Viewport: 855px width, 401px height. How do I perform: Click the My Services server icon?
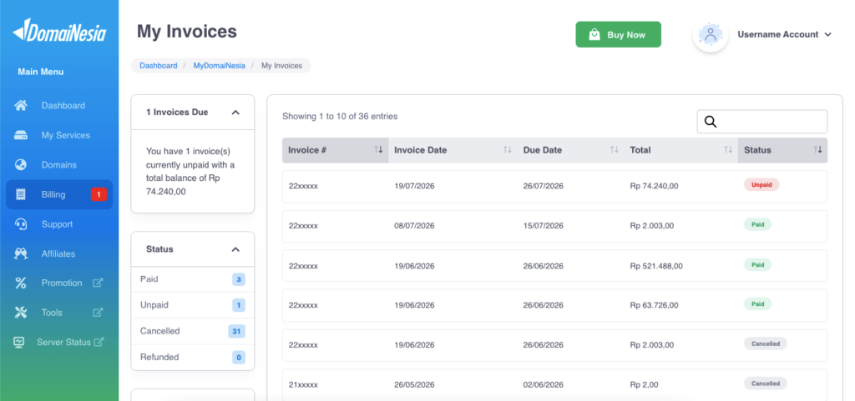click(21, 135)
